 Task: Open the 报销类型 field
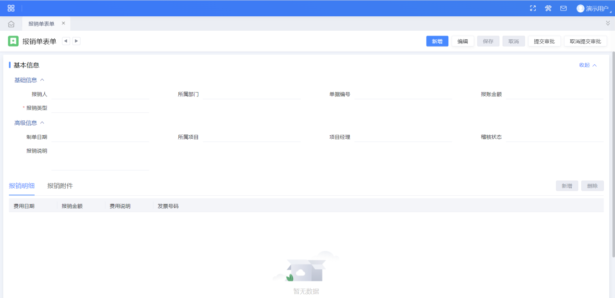pyautogui.click(x=100, y=108)
